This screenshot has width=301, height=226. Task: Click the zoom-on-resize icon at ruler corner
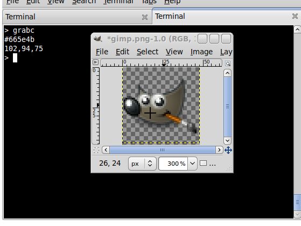point(228,63)
